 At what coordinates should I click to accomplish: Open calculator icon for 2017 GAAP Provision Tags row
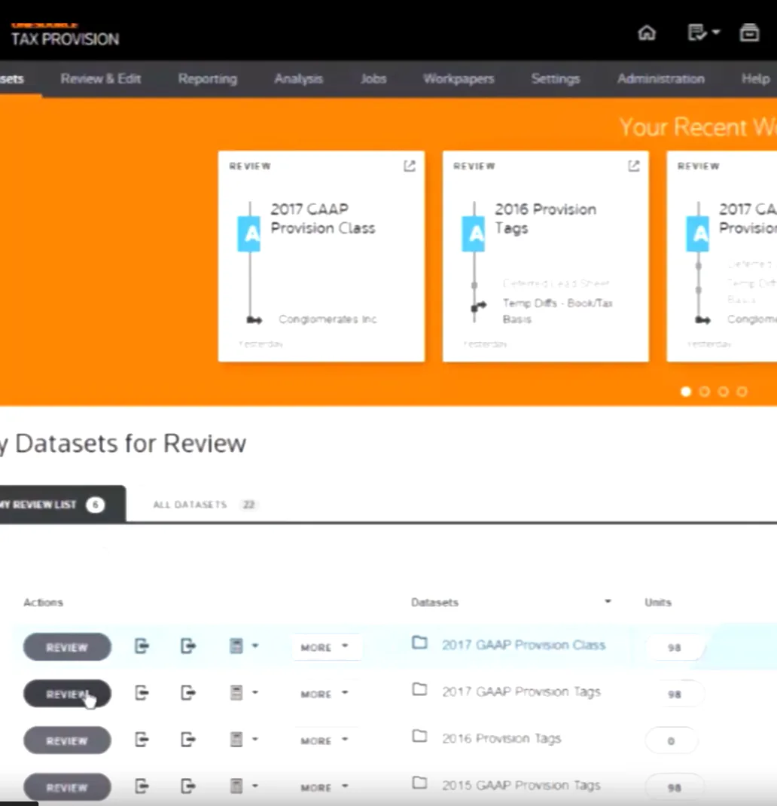(x=236, y=692)
